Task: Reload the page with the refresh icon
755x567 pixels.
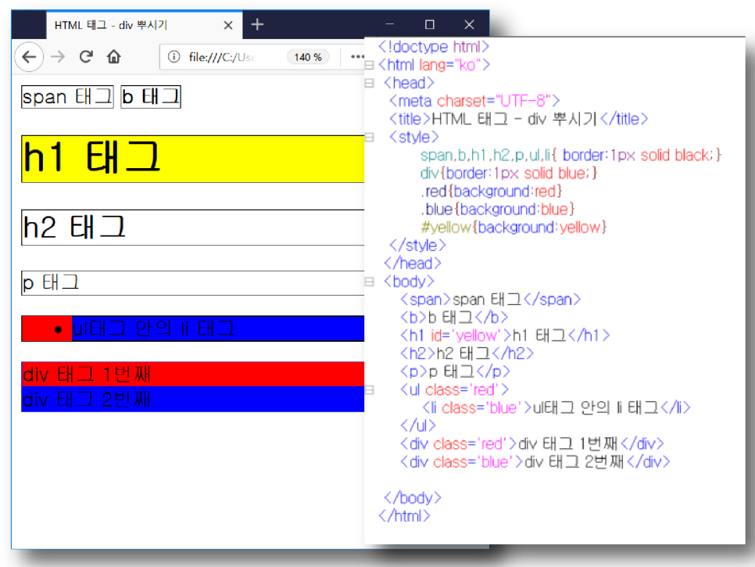Action: [x=86, y=57]
